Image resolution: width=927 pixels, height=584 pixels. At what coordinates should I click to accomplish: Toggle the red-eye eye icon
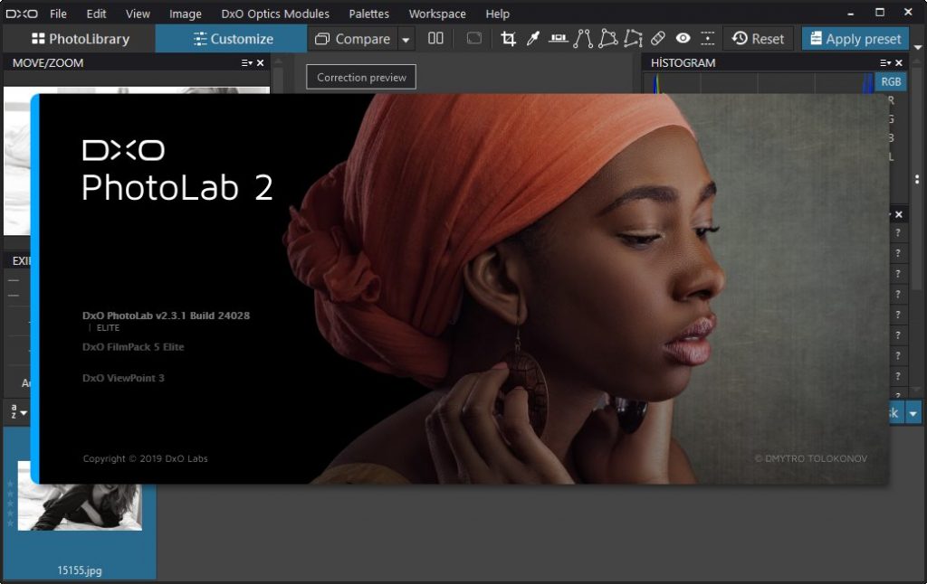tap(683, 39)
